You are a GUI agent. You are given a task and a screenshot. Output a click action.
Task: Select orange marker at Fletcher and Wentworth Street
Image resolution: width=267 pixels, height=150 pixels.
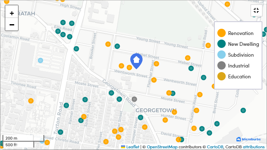click(x=154, y=80)
